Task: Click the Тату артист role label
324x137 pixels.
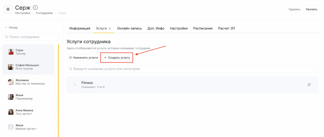Action: coord(24,114)
